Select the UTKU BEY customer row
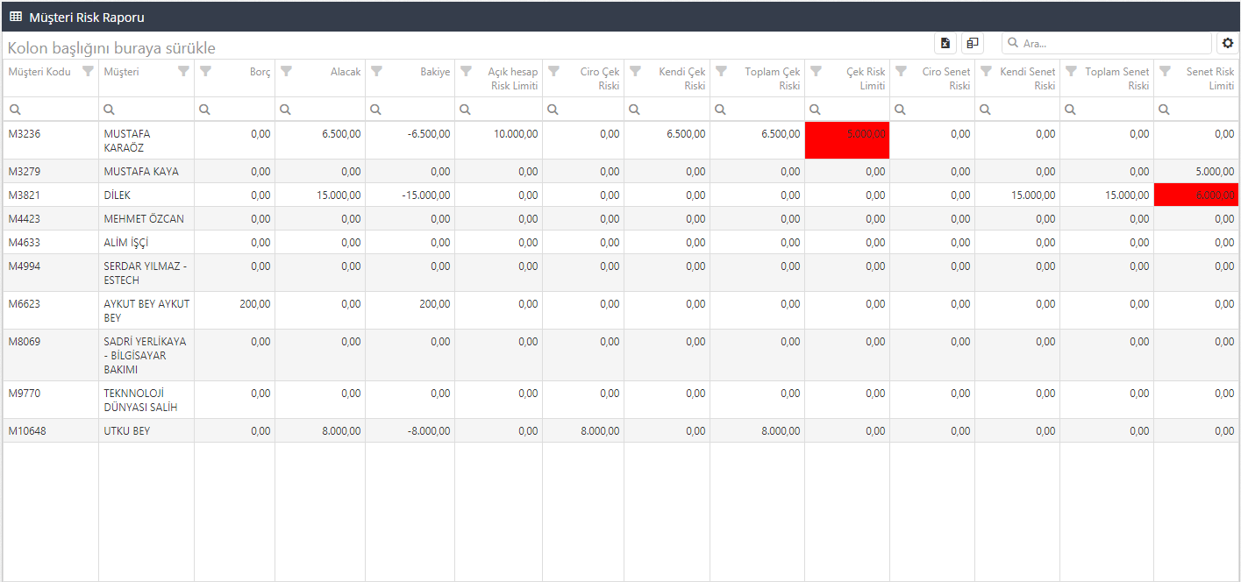1241x582 pixels. (127, 430)
